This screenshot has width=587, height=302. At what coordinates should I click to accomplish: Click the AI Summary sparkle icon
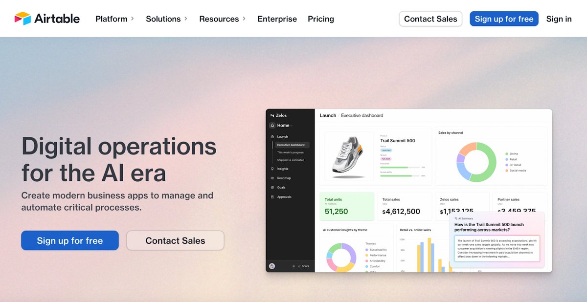click(x=456, y=218)
